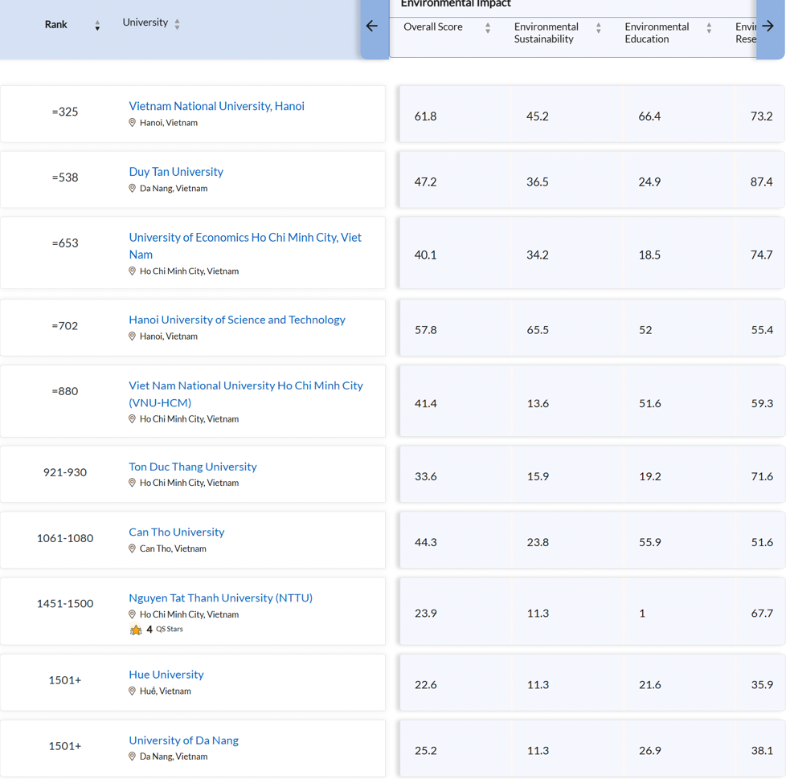Click overall score 22.6 for Hue University
Image resolution: width=786 pixels, height=779 pixels.
coord(426,685)
